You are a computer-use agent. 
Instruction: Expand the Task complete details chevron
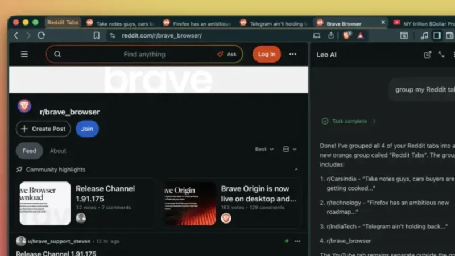pyautogui.click(x=374, y=121)
